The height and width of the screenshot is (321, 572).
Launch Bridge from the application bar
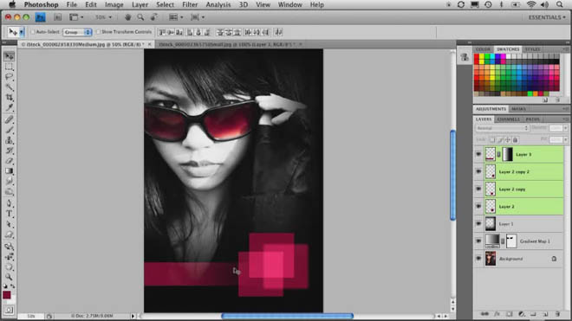tap(58, 17)
